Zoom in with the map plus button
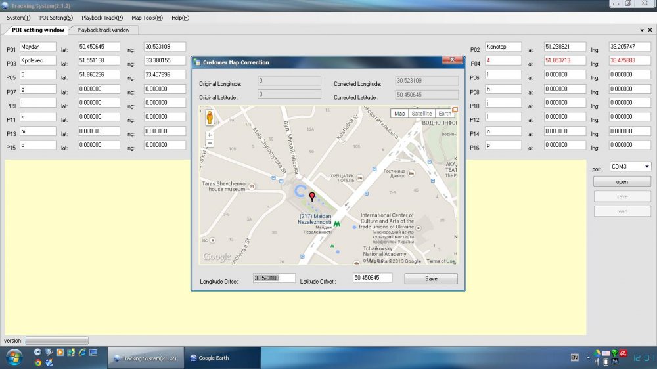This screenshot has height=369, width=657. (x=210, y=135)
